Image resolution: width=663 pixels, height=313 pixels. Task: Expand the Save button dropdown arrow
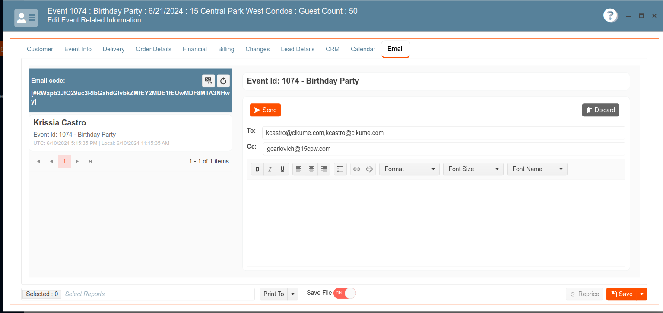642,294
